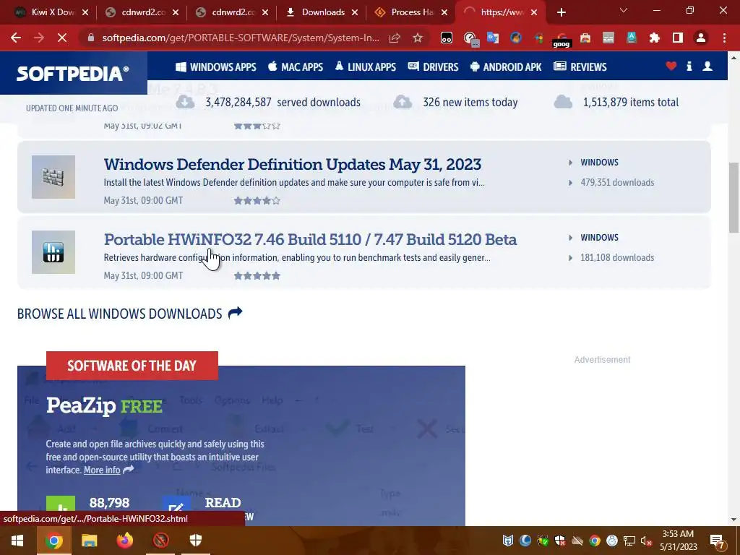Click WINDOWS category beside Portable HWiNFO32 entry
This screenshot has width=740, height=555.
[x=599, y=237]
